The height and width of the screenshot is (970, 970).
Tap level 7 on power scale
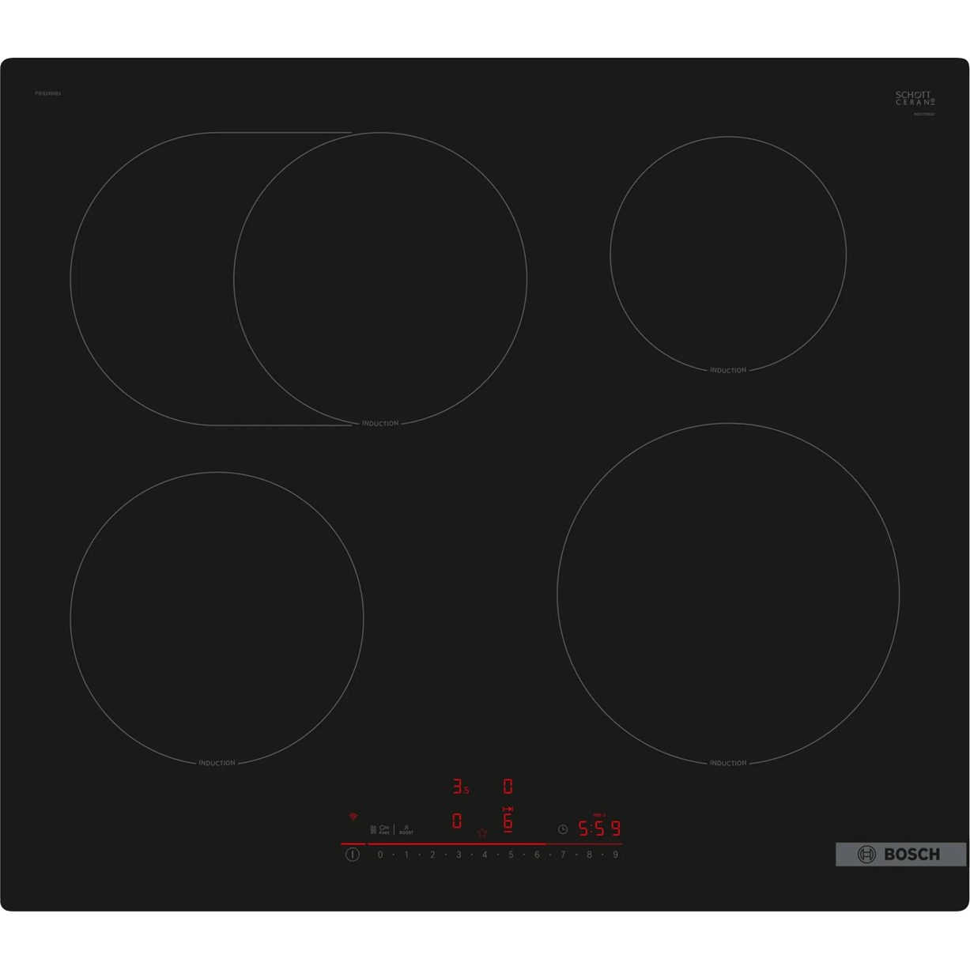click(x=563, y=855)
